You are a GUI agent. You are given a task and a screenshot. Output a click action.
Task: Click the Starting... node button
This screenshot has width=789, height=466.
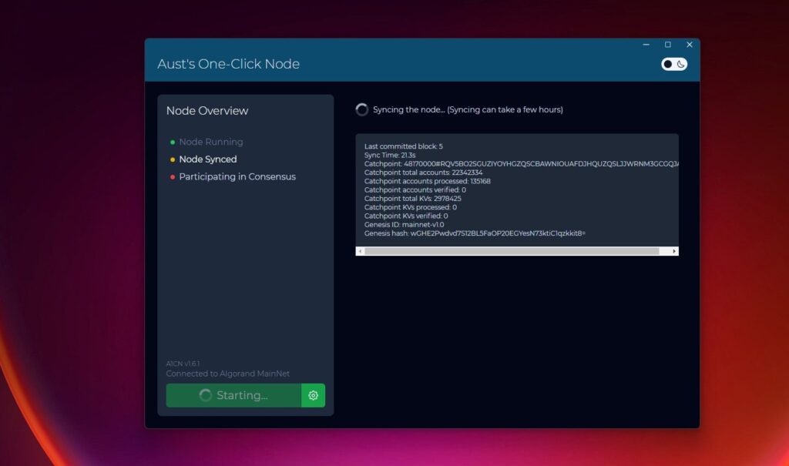point(233,395)
